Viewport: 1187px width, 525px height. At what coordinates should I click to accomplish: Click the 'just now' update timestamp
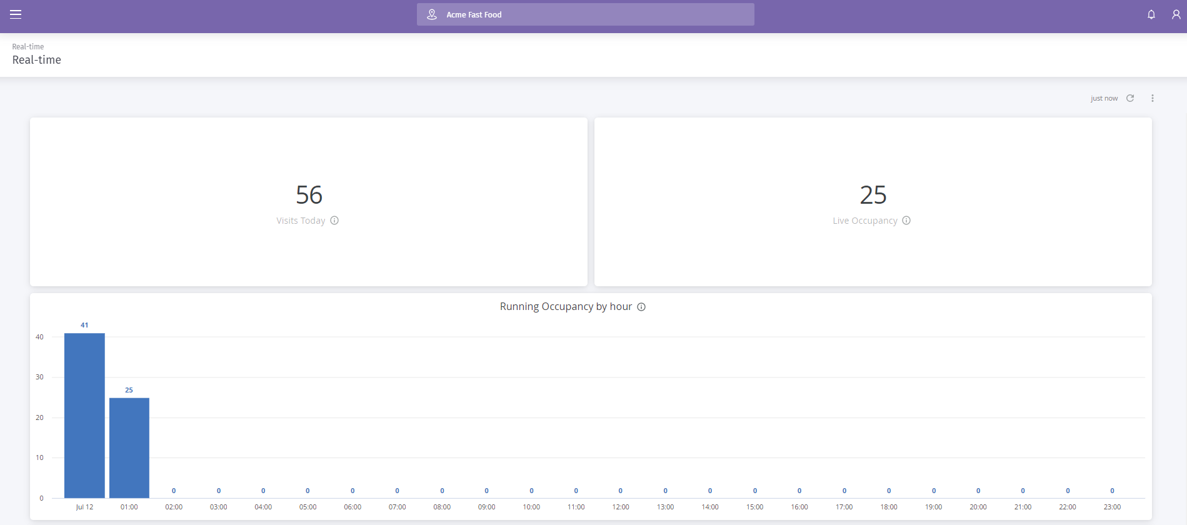coord(1104,98)
